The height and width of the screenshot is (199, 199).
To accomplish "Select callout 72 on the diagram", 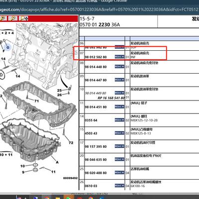I will 71,143.
